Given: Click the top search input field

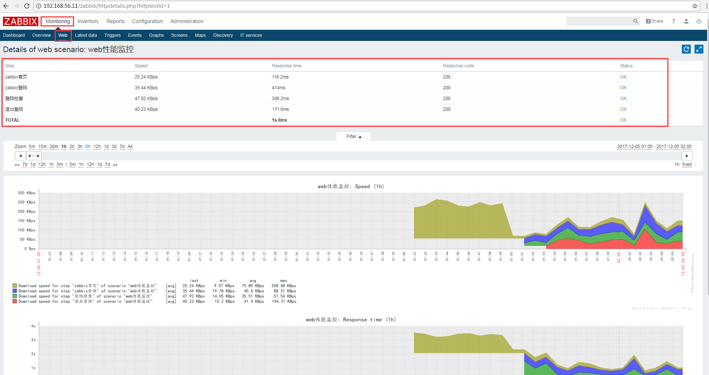Looking at the screenshot, I should coord(599,21).
